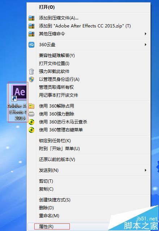Choose 还原以前的版本(V)
Viewport: 159px width, 231px height.
[89, 160]
